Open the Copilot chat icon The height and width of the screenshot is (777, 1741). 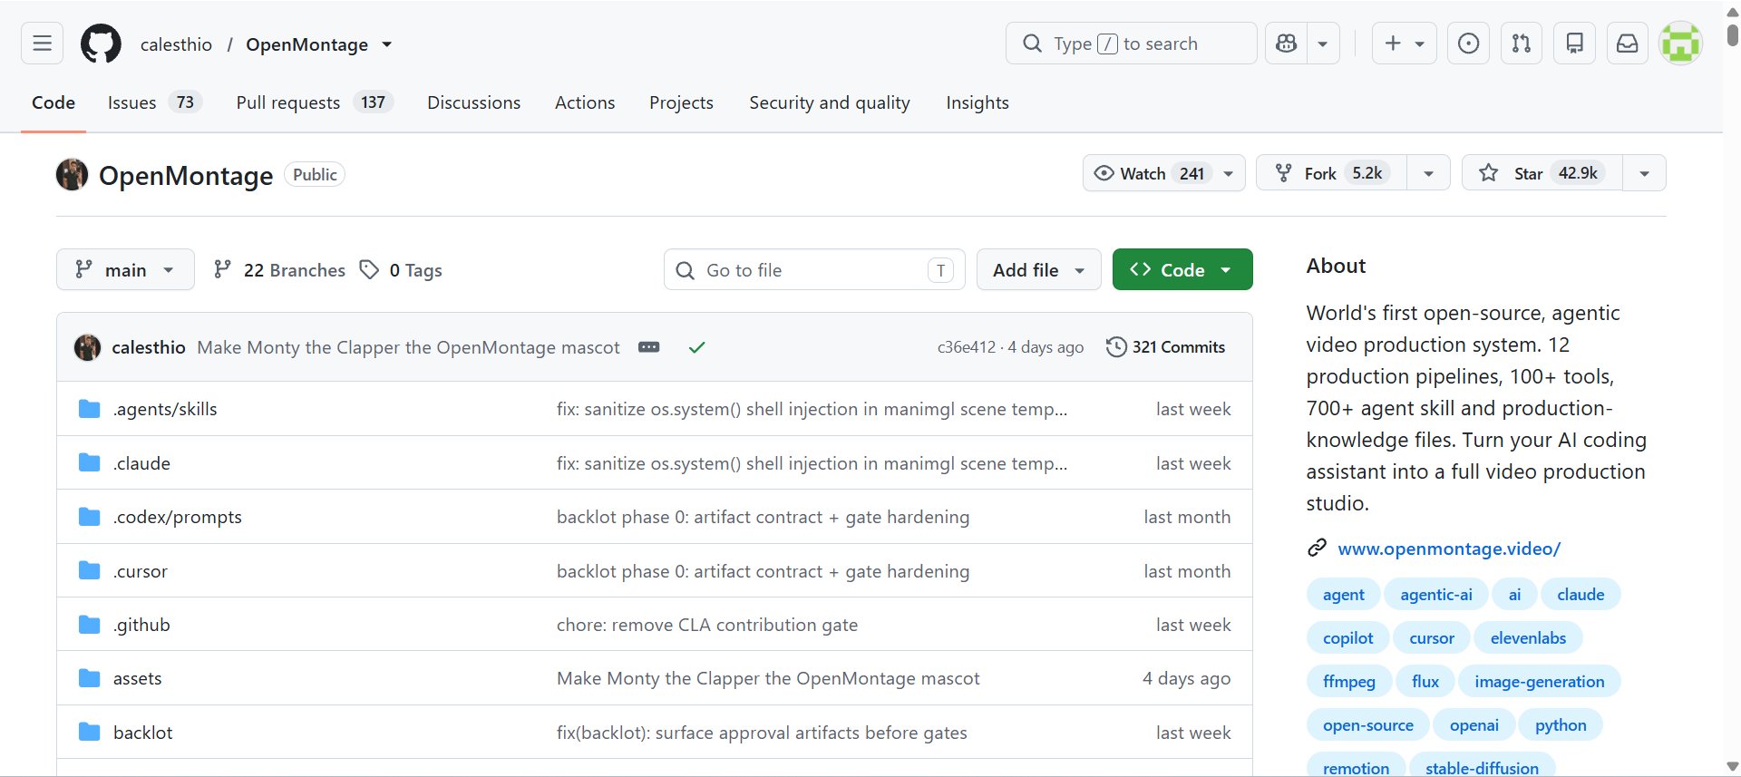1286,44
